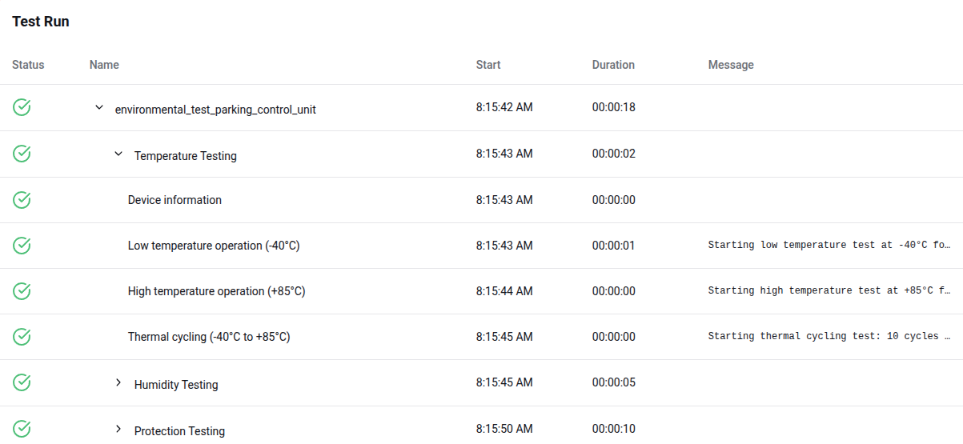Click the pass icon beside Low temperature operation

point(22,246)
